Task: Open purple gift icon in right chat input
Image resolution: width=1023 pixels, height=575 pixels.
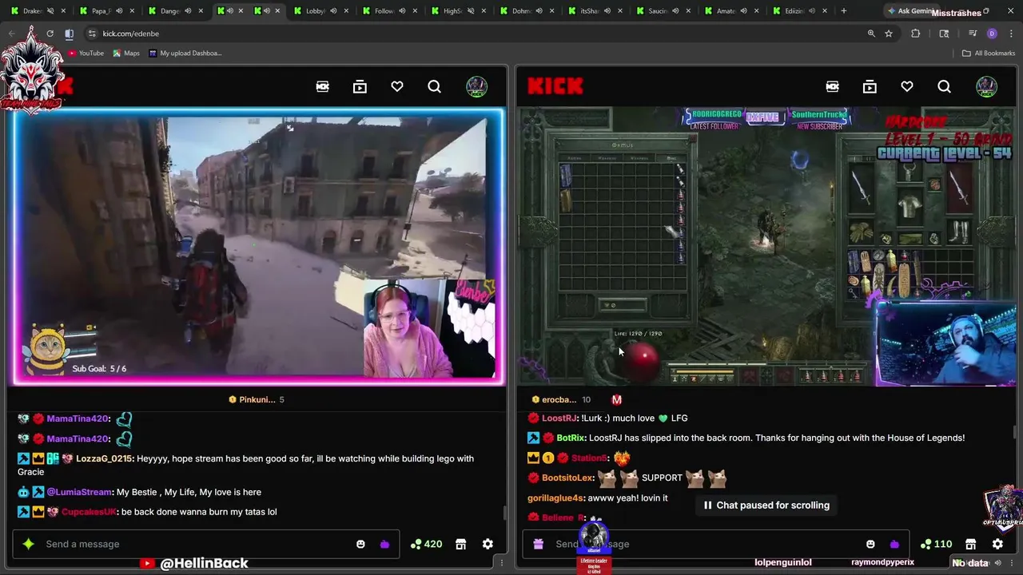Action: coord(894,544)
